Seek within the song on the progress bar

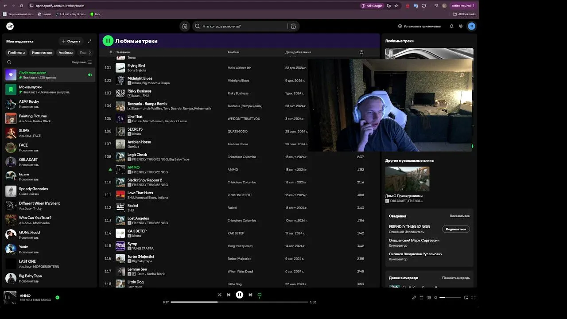[x=239, y=302]
